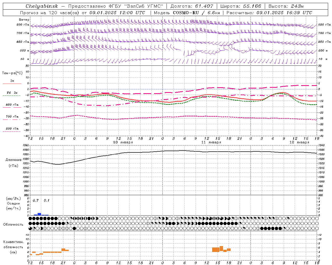The width and height of the screenshot is (332, 265).
Task: Click the 0.7 precipitation amount value
Action: coord(36,201)
